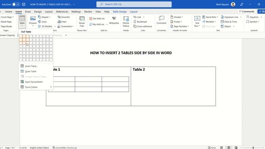Go to the Mailings tab

pyautogui.click(x=76, y=12)
